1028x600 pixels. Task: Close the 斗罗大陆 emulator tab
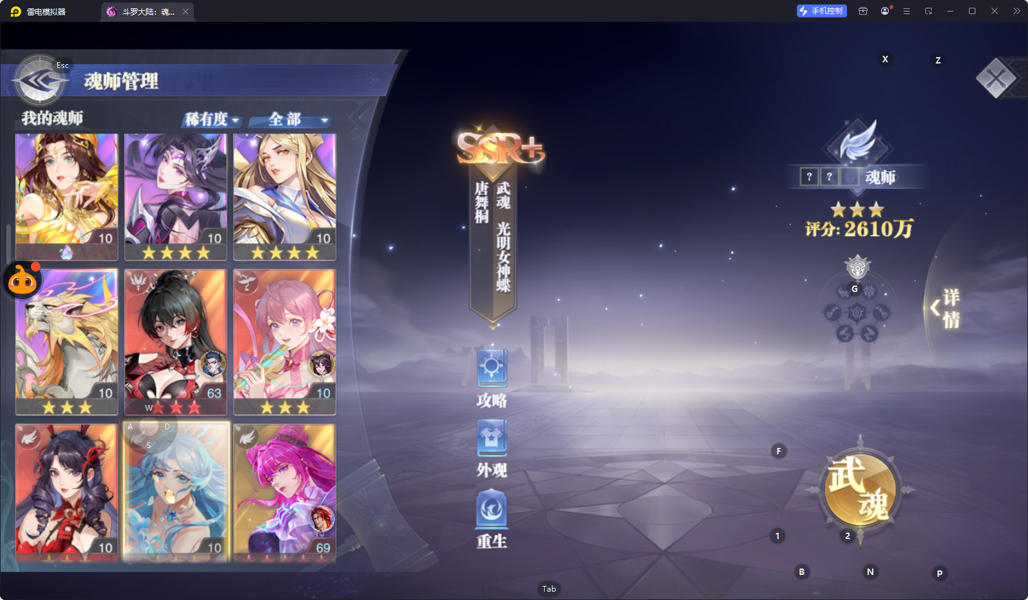(185, 12)
